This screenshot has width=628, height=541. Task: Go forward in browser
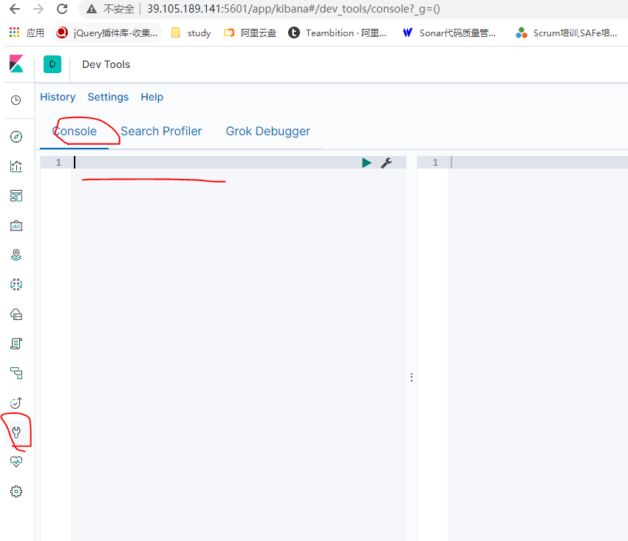(38, 9)
